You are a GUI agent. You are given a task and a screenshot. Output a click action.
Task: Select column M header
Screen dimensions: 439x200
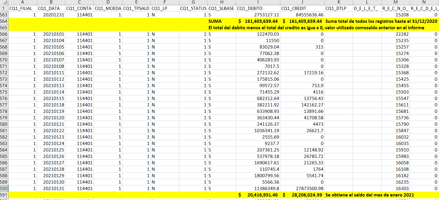[396, 2]
